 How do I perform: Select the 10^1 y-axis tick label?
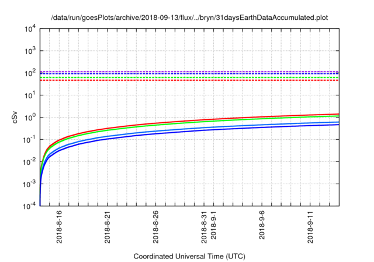(30, 95)
